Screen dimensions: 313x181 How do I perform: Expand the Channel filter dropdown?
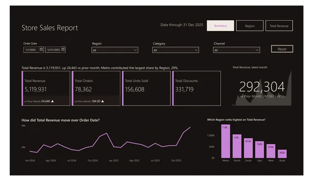(x=236, y=50)
